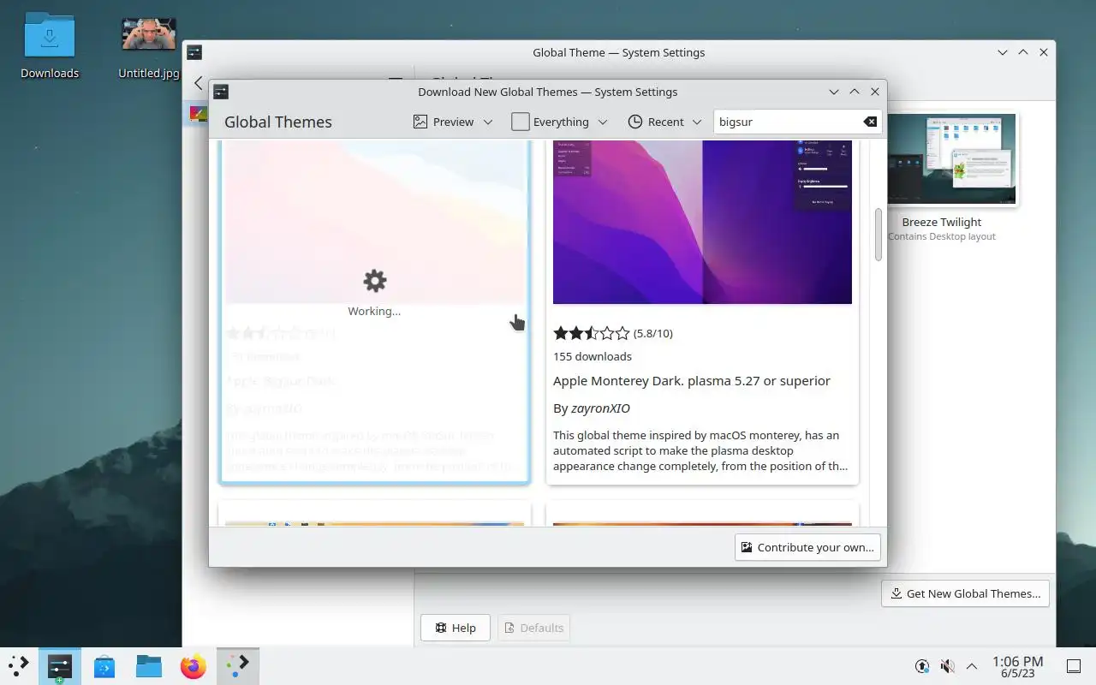Click the star rating on the Monterey Dark card
Screen dimensions: 1096x685
591,333
